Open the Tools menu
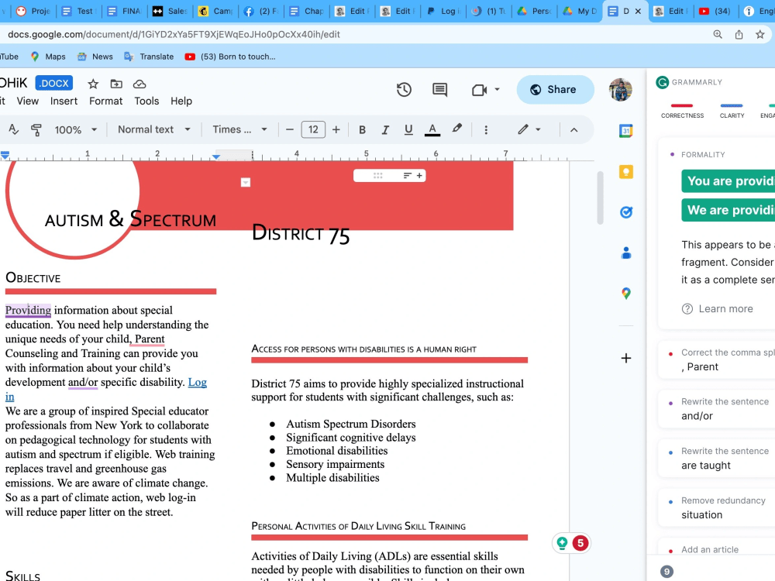Viewport: 775px width, 581px height. [146, 101]
